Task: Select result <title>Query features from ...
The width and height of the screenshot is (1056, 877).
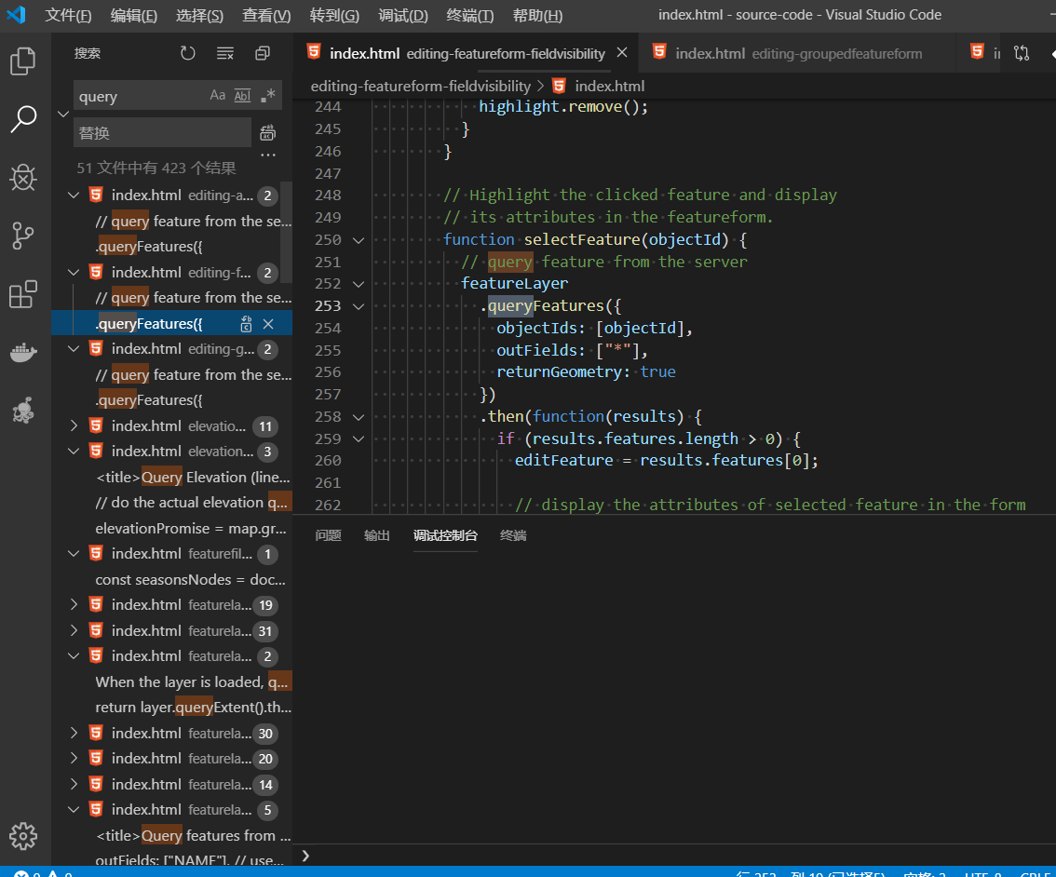Action: [x=193, y=835]
